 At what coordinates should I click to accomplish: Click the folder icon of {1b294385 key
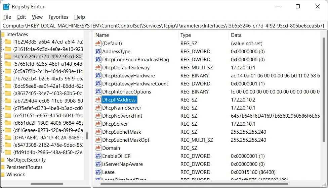(x=8, y=42)
